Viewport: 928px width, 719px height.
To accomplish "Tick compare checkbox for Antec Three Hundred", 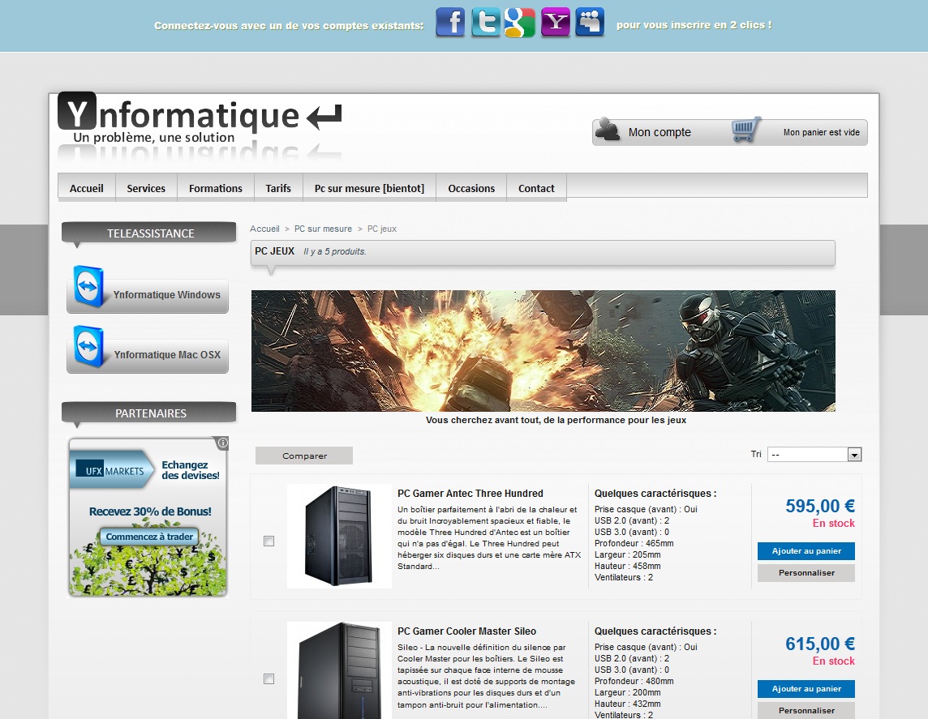I will pyautogui.click(x=269, y=541).
